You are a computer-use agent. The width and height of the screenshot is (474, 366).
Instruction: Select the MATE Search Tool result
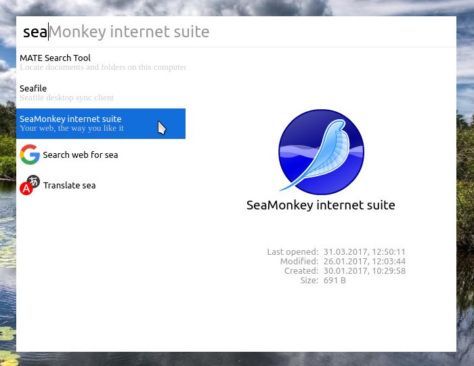click(x=101, y=62)
